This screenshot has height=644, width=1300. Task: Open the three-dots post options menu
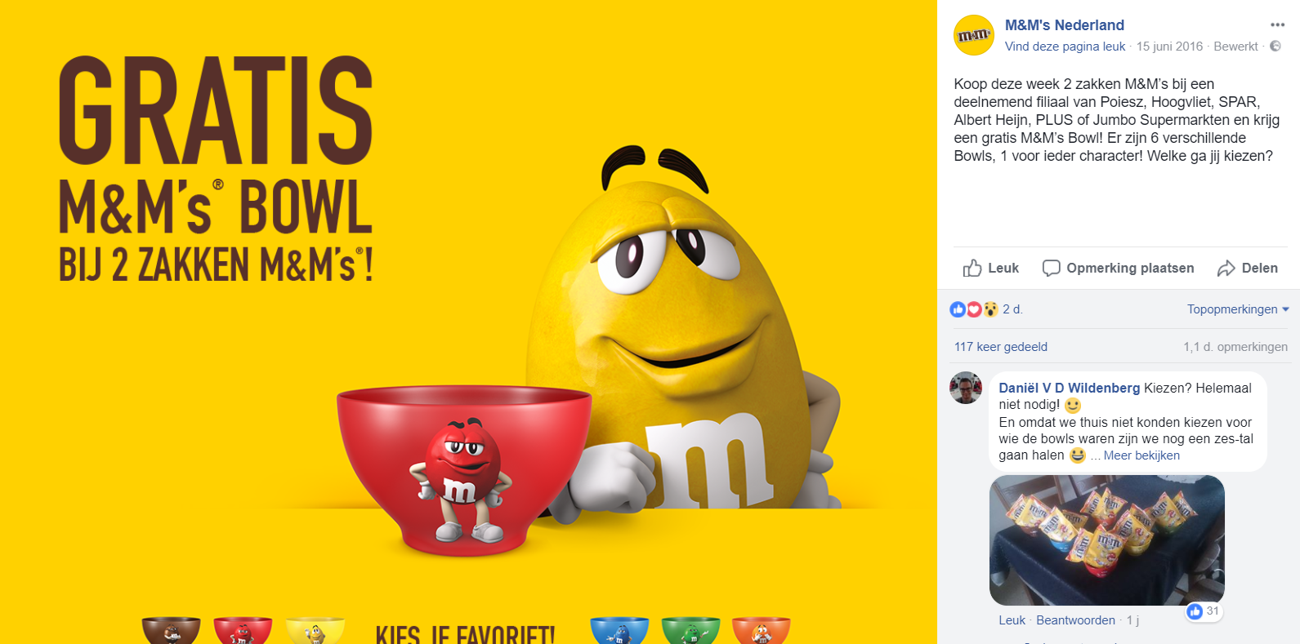coord(1277,24)
